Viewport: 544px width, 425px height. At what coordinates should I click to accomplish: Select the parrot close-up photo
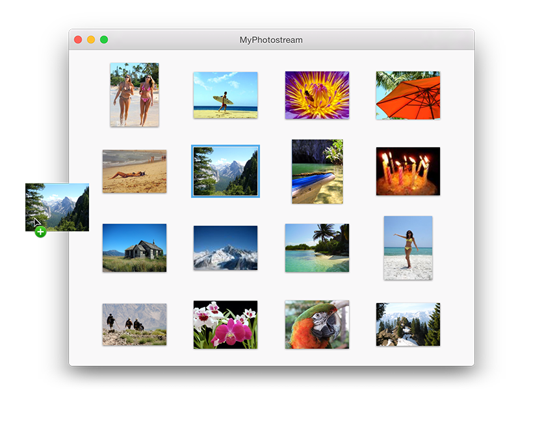coord(317,324)
